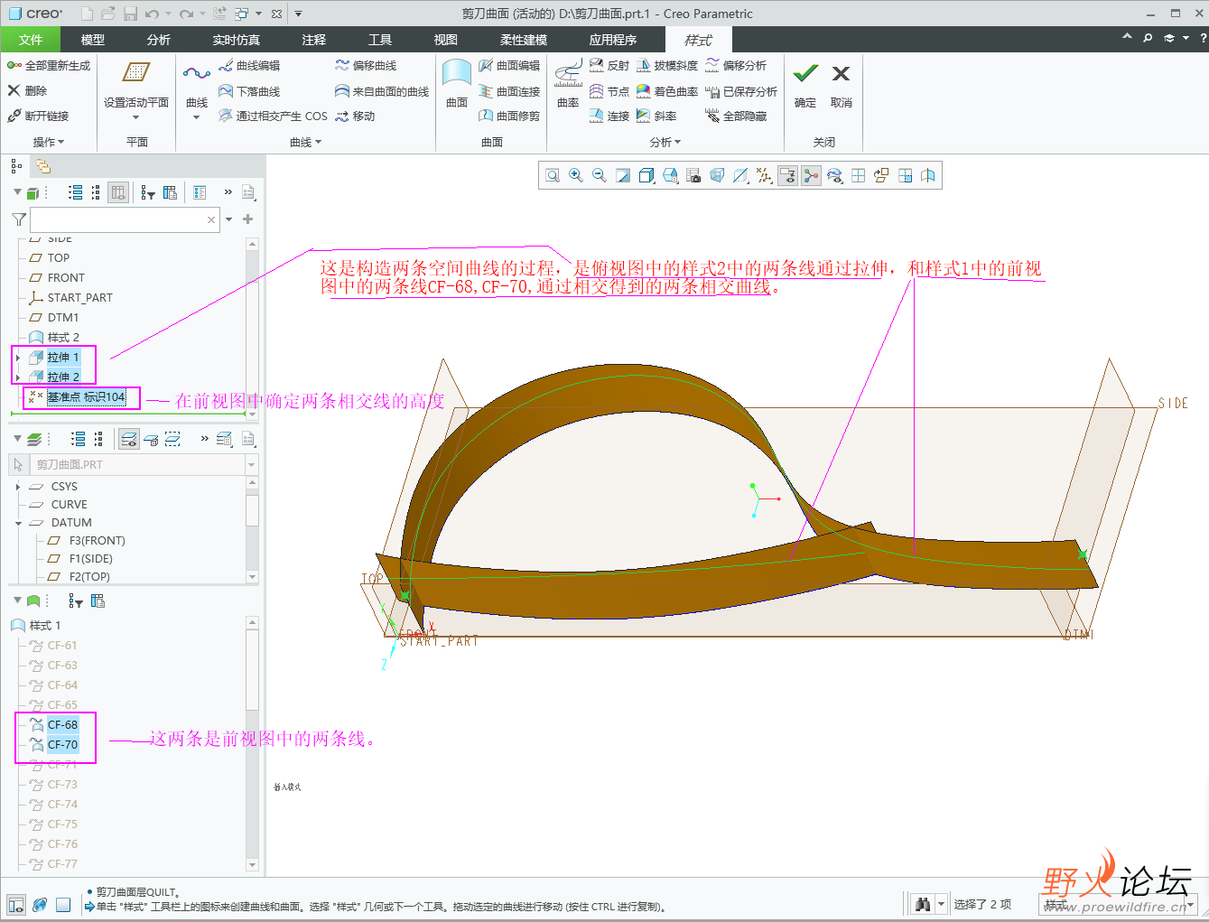Click the repaint icon in graphics toolbar

(623, 175)
